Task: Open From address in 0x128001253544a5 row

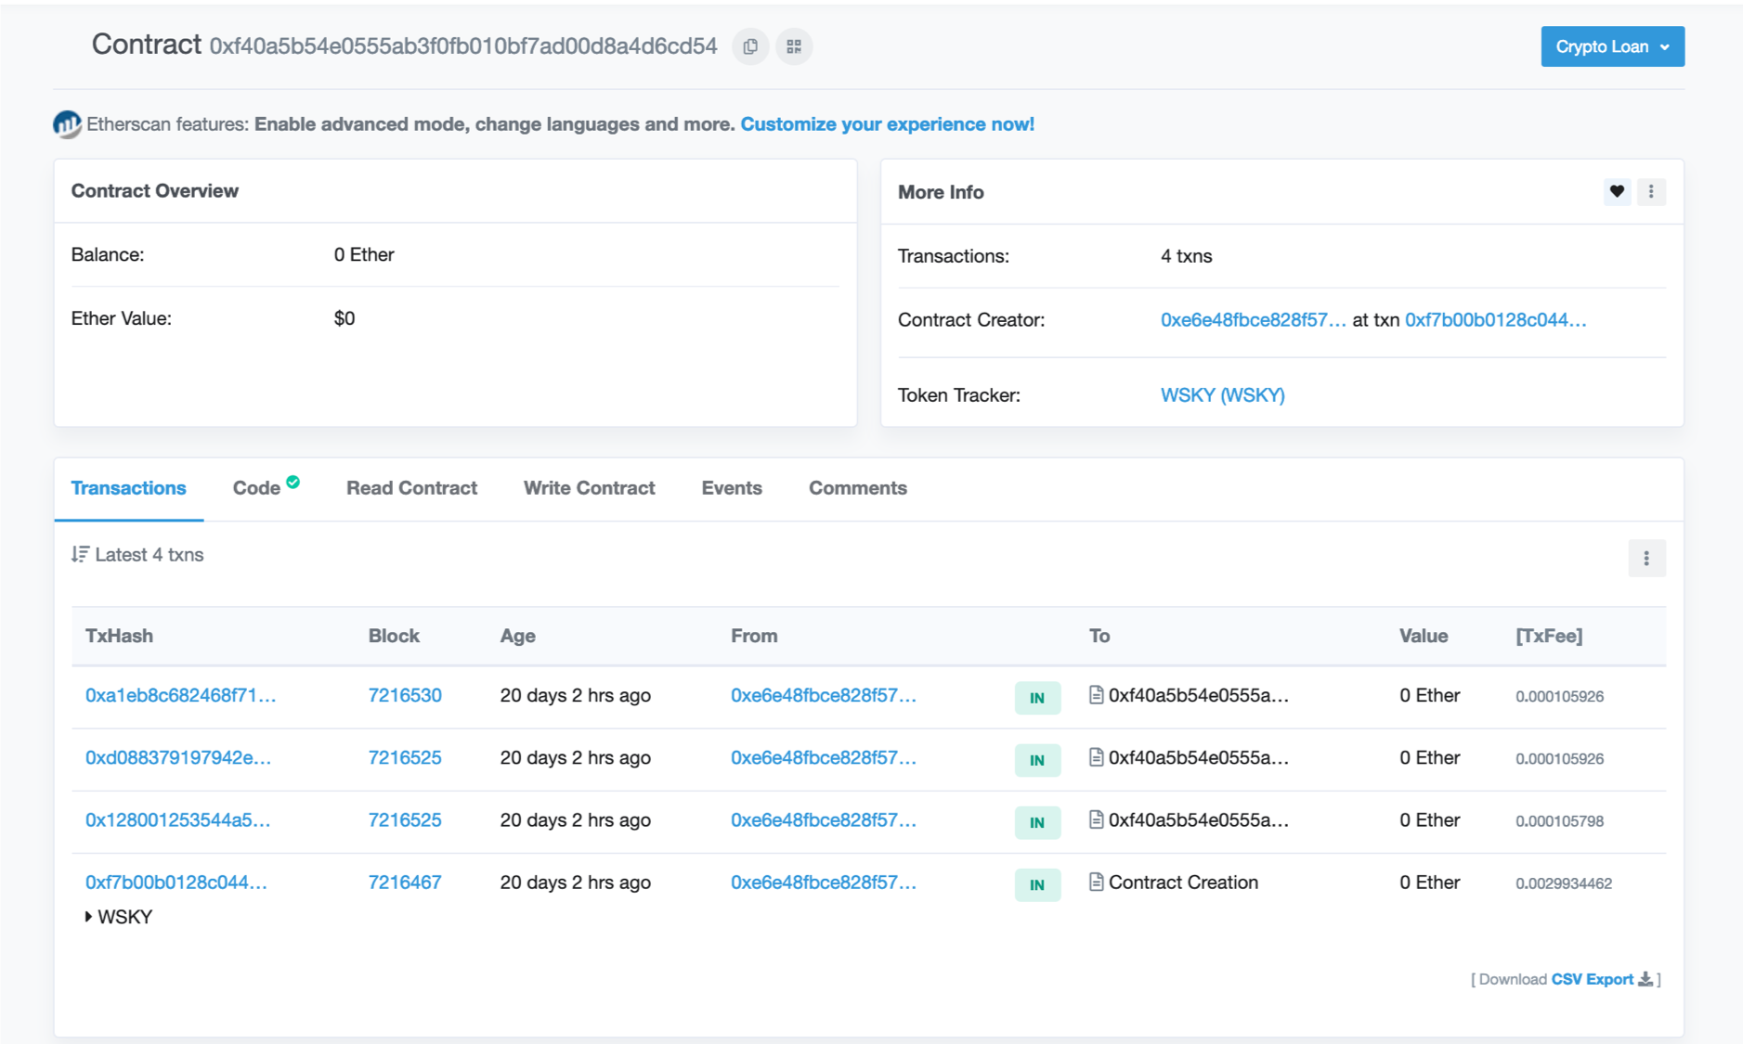Action: click(823, 819)
